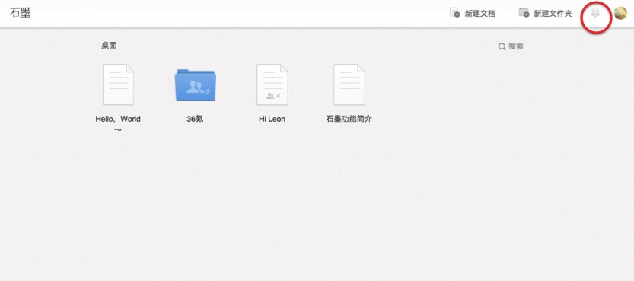Open the blue 36氪 shared folder
The image size is (634, 281).
tap(196, 85)
